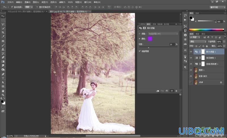This screenshot has height=138, width=227.
Task: Select the Path Selection tool
Action: (3, 82)
